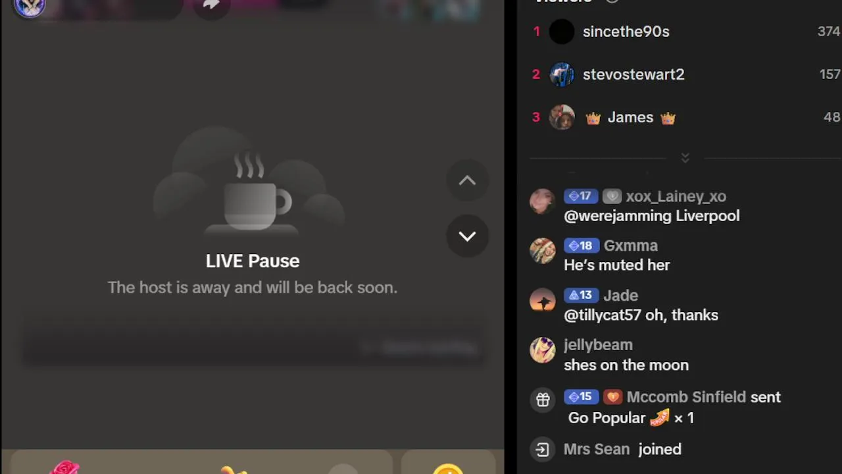Click xox_Lainey_xo level 17 badge

point(581,196)
